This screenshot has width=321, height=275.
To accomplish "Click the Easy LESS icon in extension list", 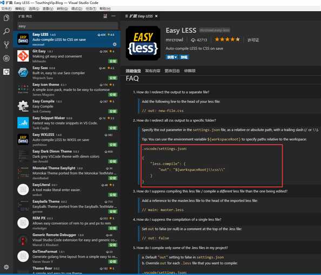I will 23,39.
